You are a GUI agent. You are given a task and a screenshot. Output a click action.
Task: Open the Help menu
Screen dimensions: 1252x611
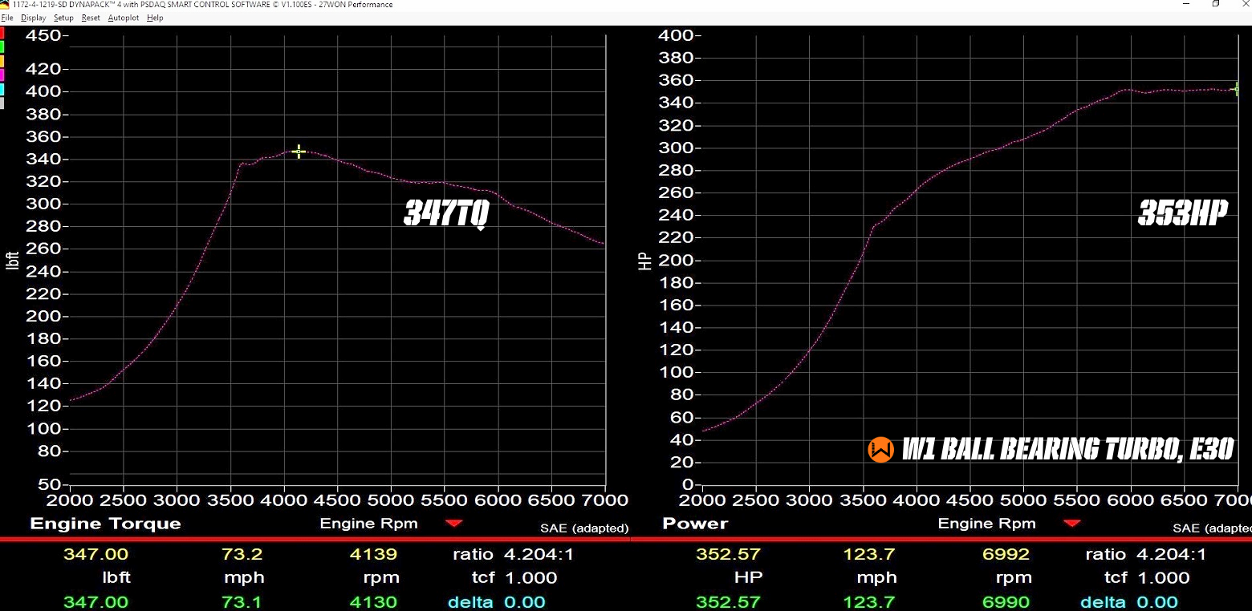pyautogui.click(x=155, y=18)
